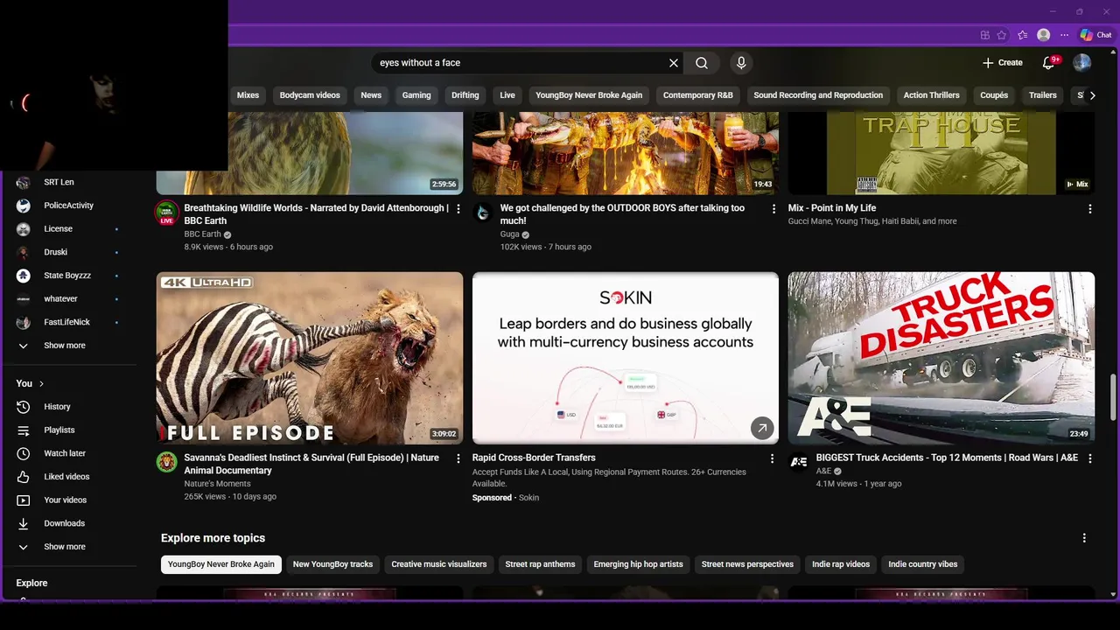Select YoungBoy Never Broke Again top chip
The width and height of the screenshot is (1120, 630).
589,95
